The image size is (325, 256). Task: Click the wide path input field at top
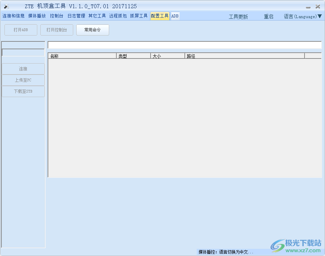point(184,45)
